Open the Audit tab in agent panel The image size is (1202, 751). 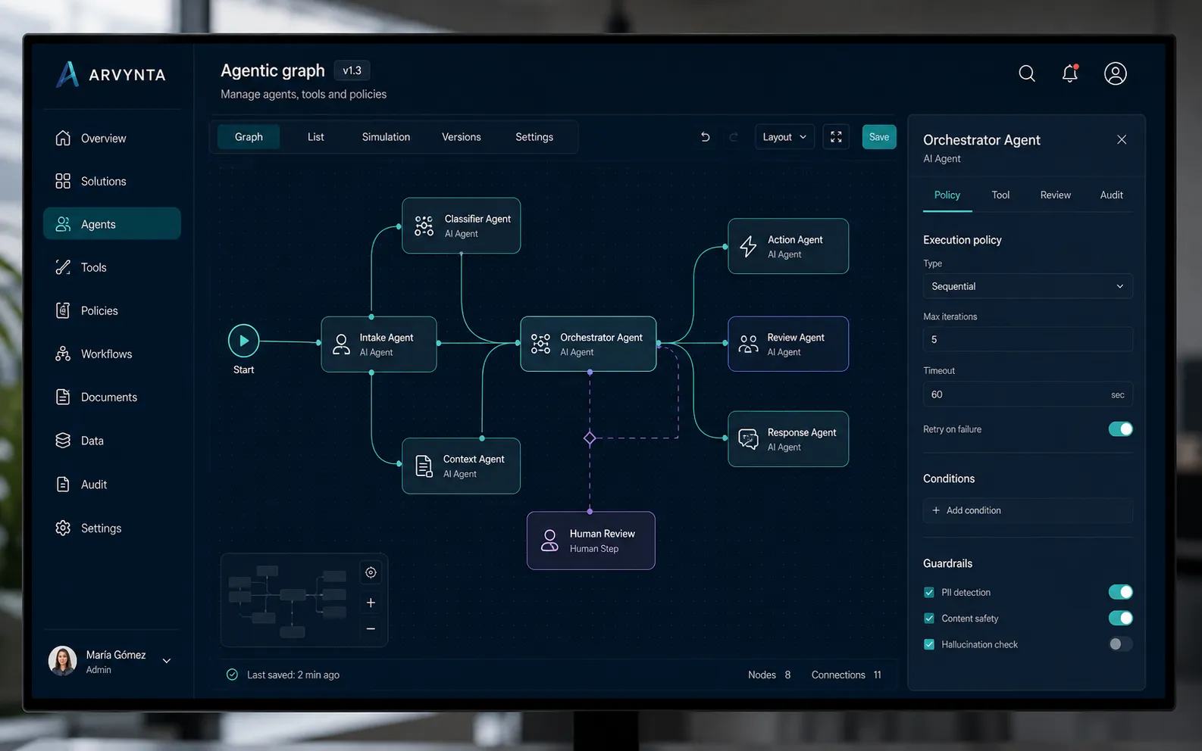tap(1111, 195)
